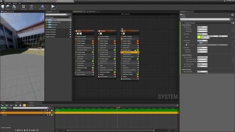Add module to third emitter's Emitter Spawn
The image size is (235, 132).
pos(138,41)
